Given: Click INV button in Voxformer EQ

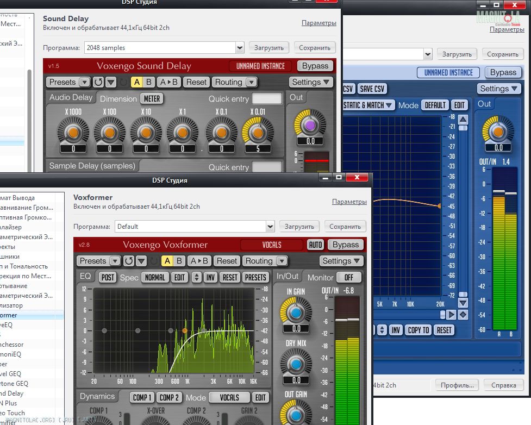Looking at the screenshot, I should coord(210,278).
